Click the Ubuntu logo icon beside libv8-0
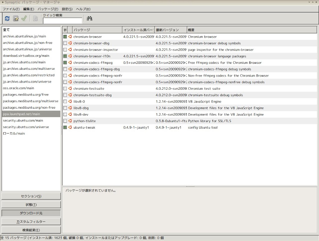319x241 pixels. pyautogui.click(x=70, y=102)
